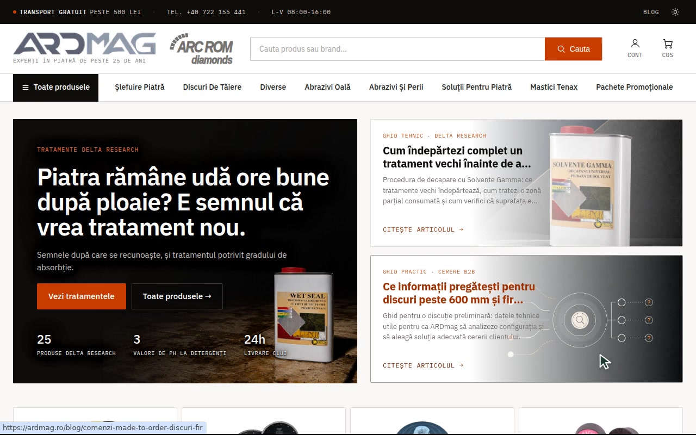Open the Toate produsele hamburger menu
The width and height of the screenshot is (696, 435).
pyautogui.click(x=55, y=87)
